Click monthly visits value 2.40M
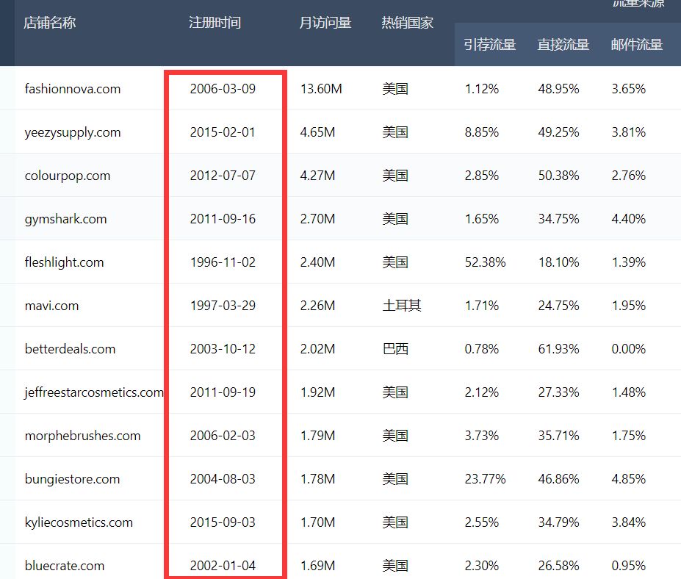The width and height of the screenshot is (681, 579). tap(317, 262)
